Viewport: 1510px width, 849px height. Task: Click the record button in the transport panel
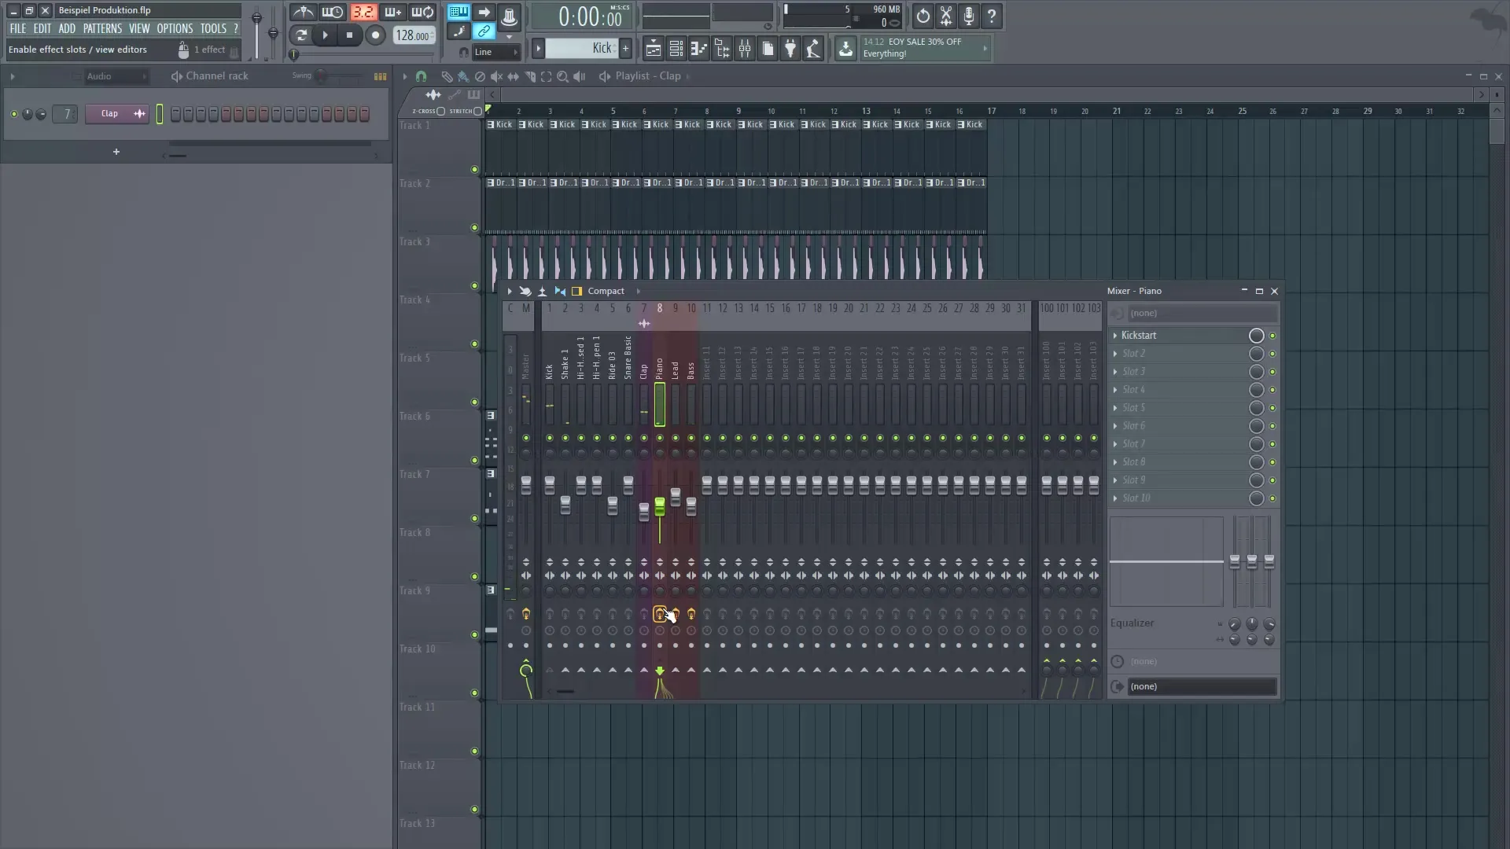pos(376,35)
